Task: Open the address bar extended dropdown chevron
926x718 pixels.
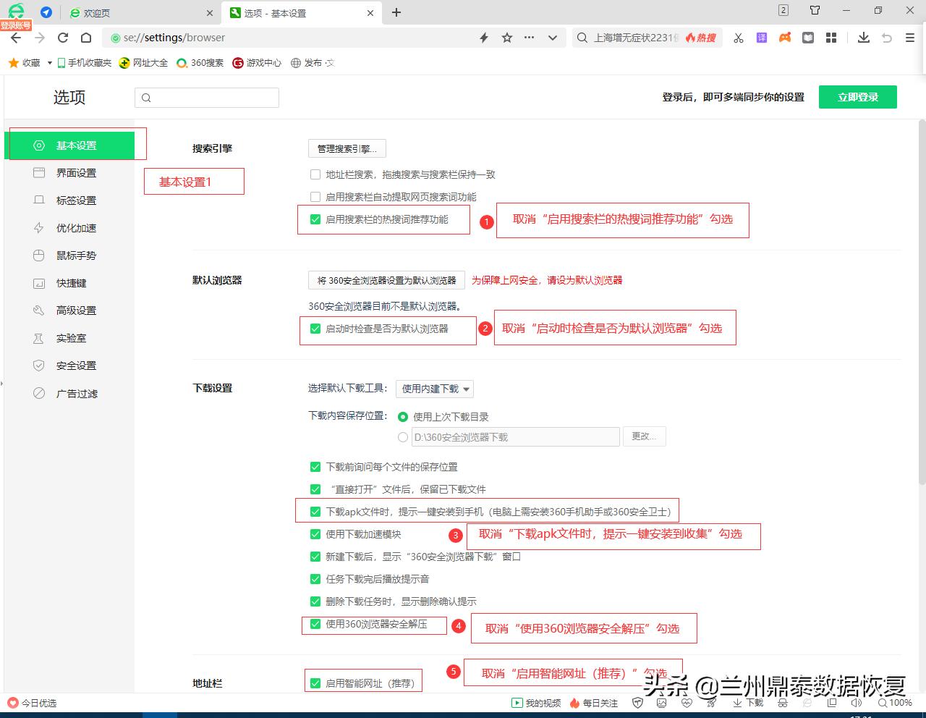Action: pos(552,37)
